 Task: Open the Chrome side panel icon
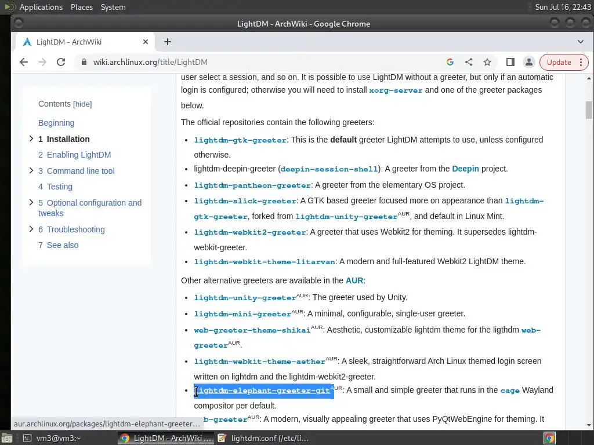(x=510, y=62)
